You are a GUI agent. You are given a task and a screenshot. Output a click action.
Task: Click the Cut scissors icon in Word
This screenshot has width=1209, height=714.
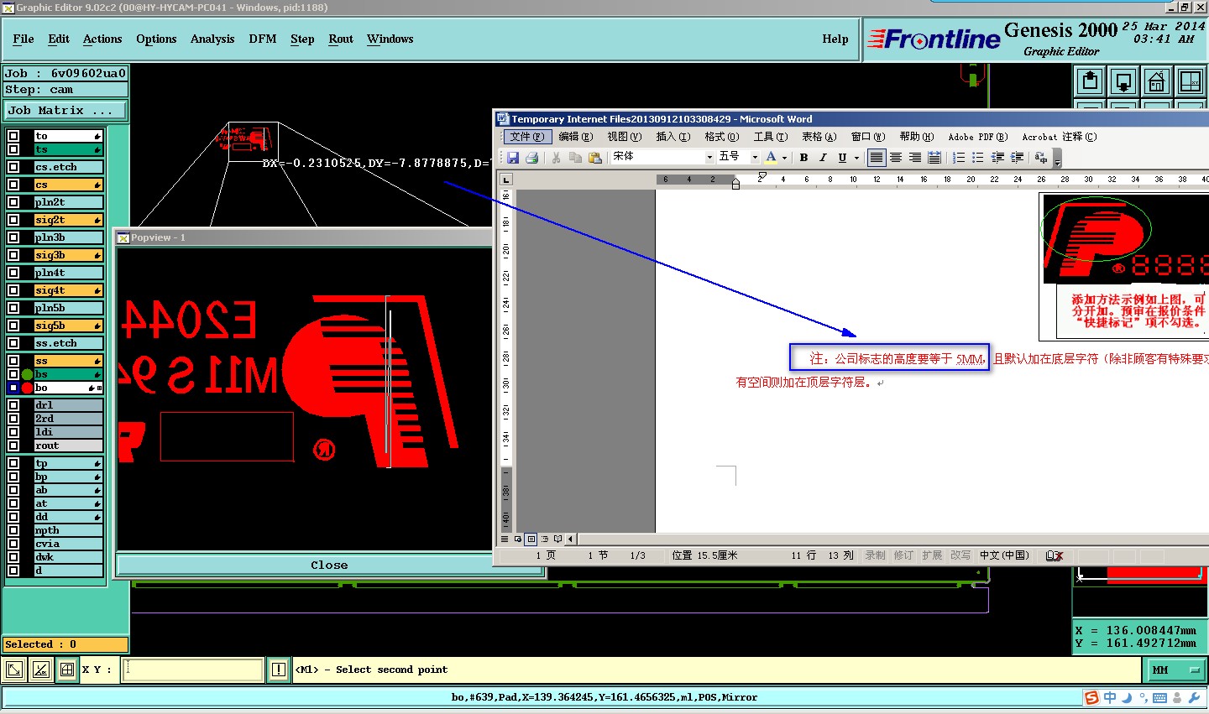point(556,157)
